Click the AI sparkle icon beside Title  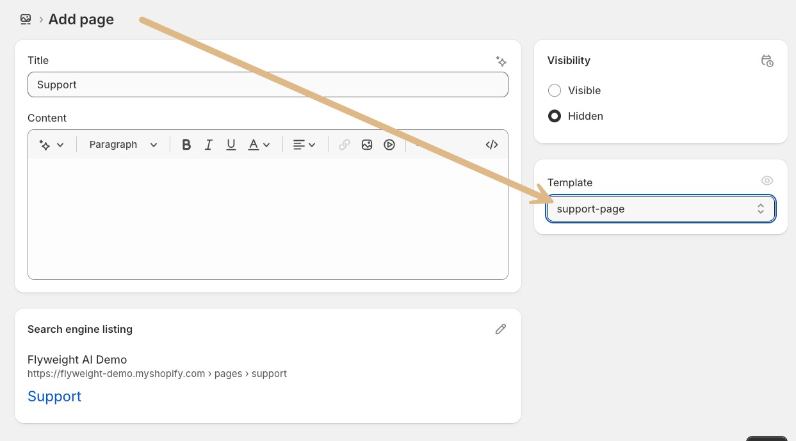(501, 61)
